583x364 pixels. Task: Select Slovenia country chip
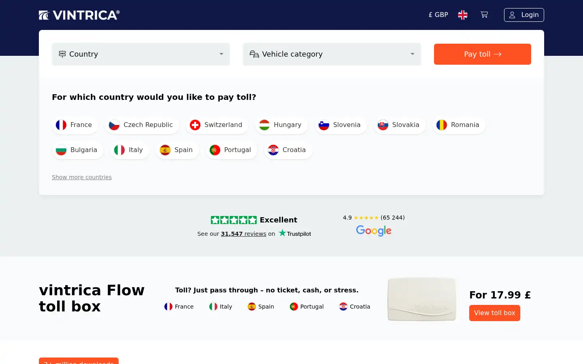point(341,125)
